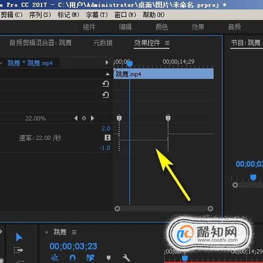
Task: Switch to the 编辑 workspace
Action: [126, 27]
